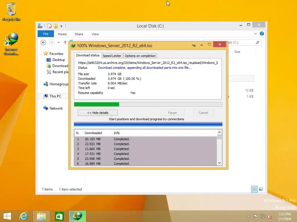
Task: Switch to the Share ribbon tab
Action: [79, 34]
